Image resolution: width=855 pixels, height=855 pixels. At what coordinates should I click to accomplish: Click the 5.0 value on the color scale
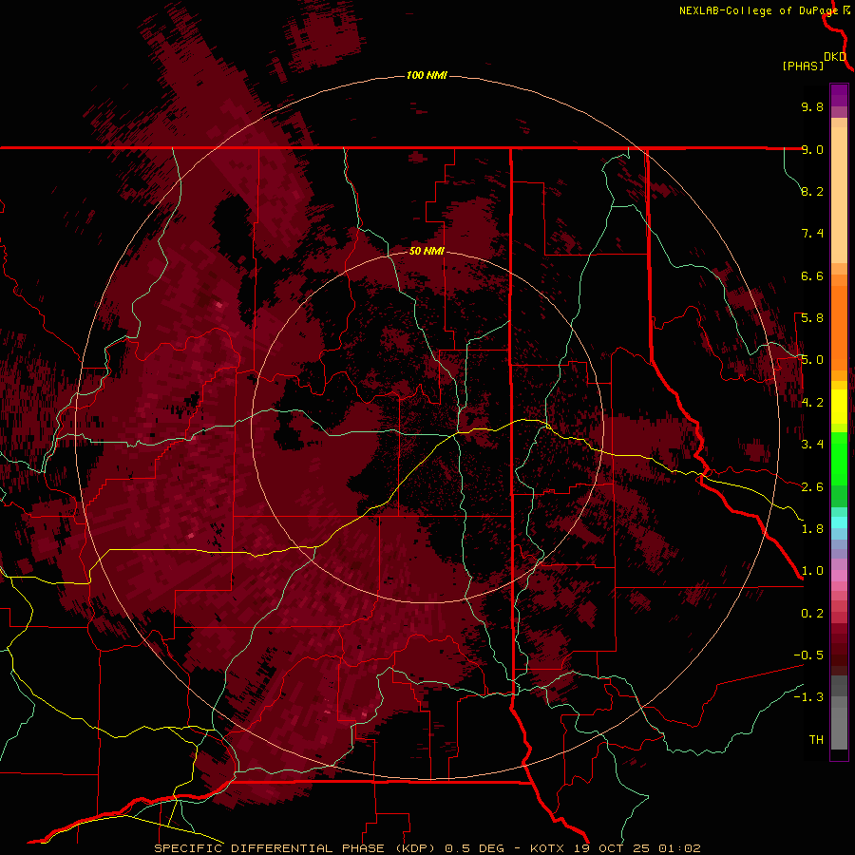pos(812,360)
